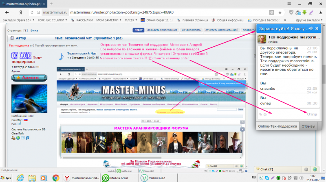Click the page vertical scrollbar down arrow

324,170
